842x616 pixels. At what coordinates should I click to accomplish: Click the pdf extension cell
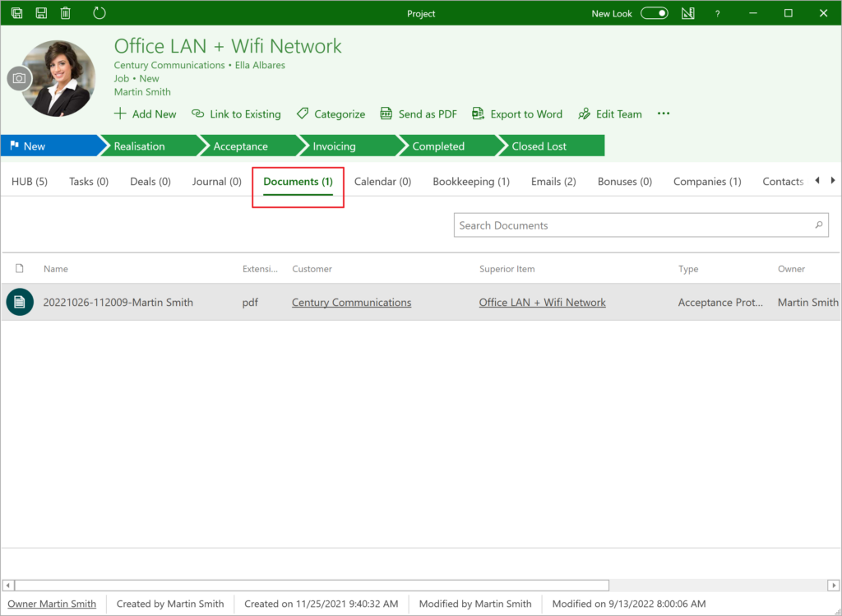click(x=250, y=303)
